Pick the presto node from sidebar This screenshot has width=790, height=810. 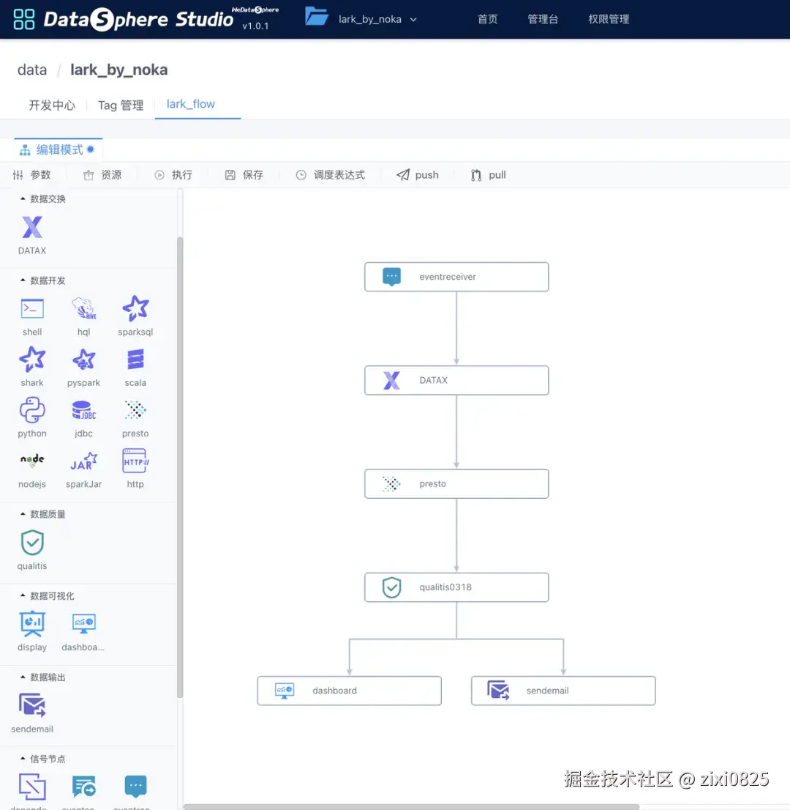[x=135, y=411]
